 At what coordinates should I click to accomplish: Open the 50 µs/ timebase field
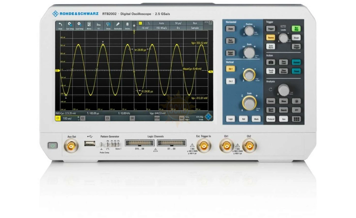(178, 23)
